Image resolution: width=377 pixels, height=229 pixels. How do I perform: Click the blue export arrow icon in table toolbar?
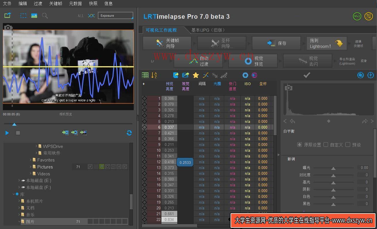(176, 75)
